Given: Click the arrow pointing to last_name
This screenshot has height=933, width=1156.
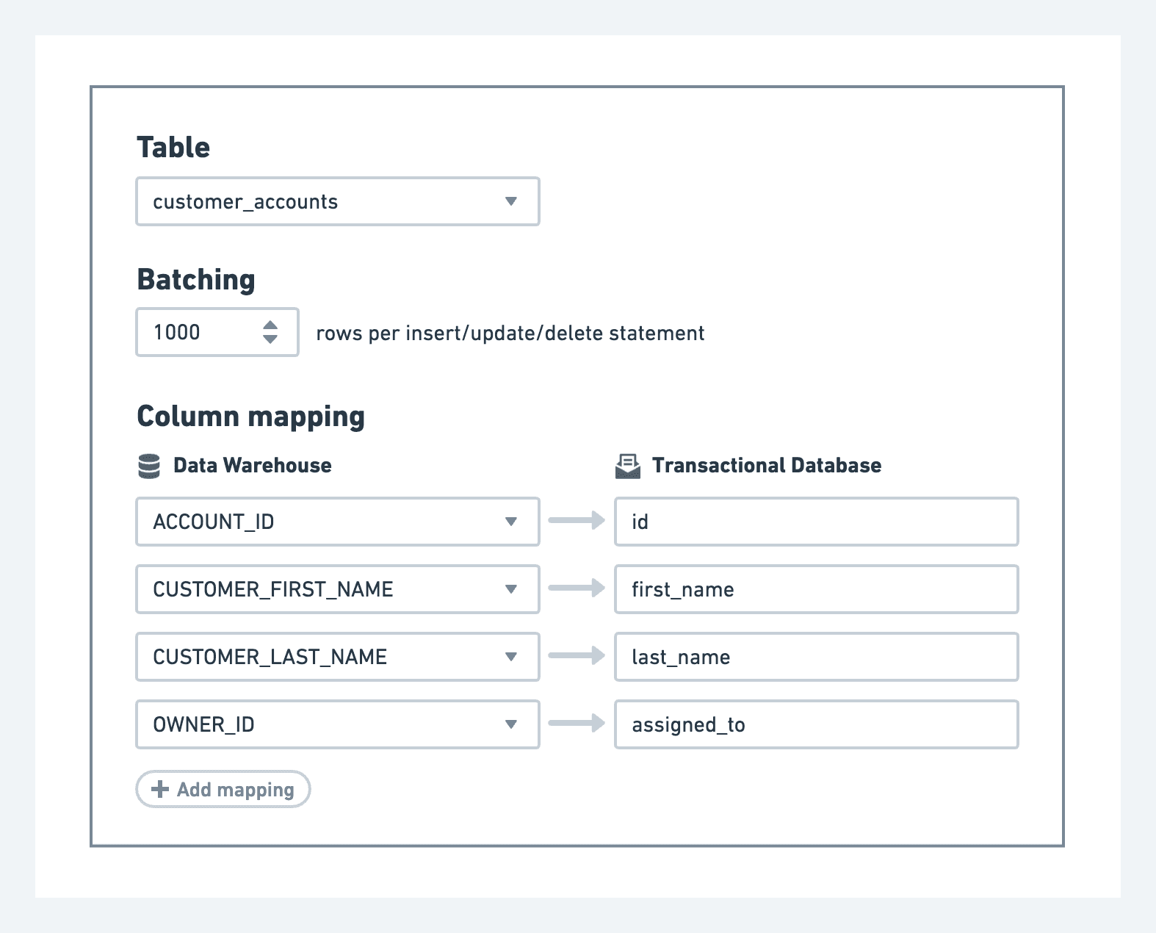Looking at the screenshot, I should click(x=577, y=656).
